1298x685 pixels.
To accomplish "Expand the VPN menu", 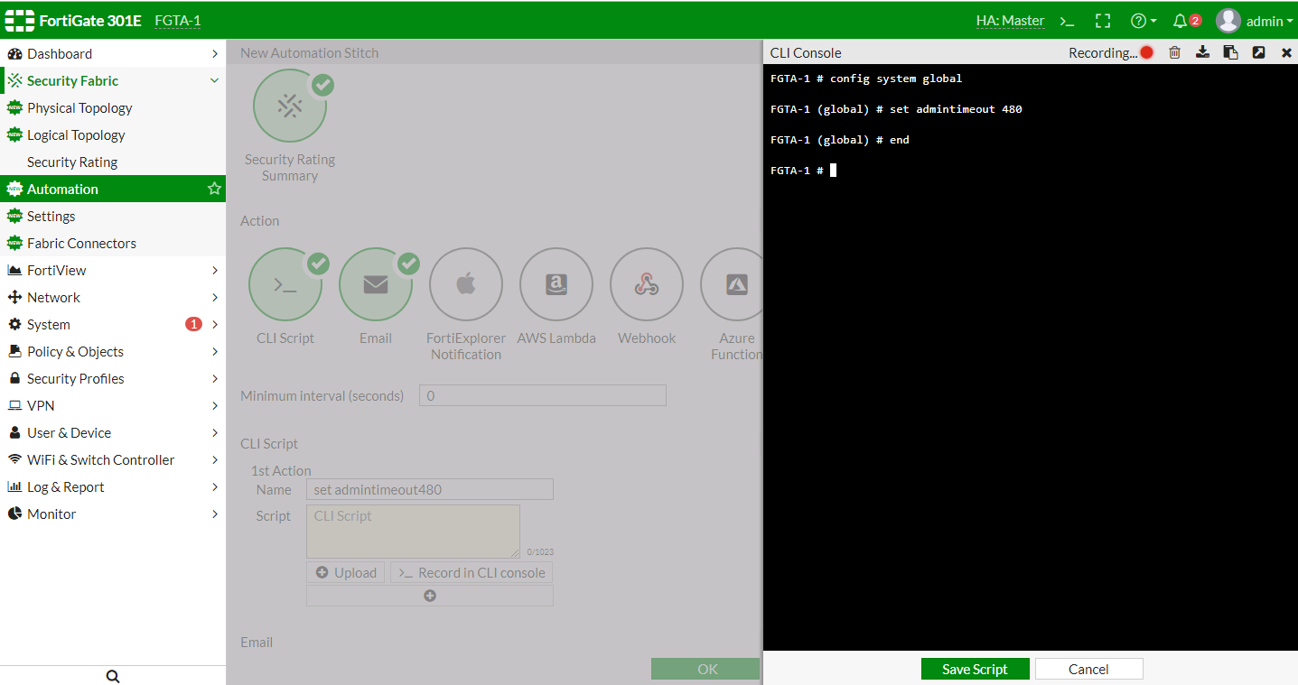I will pyautogui.click(x=113, y=405).
